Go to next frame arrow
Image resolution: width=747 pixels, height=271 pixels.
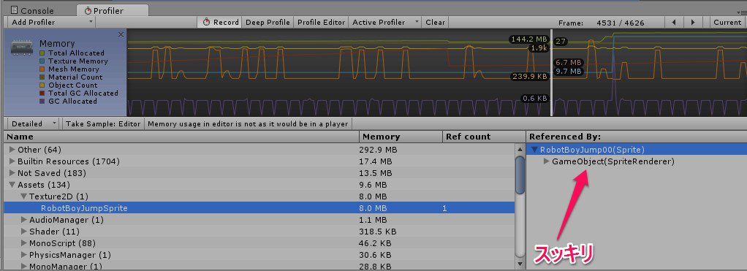tap(693, 23)
